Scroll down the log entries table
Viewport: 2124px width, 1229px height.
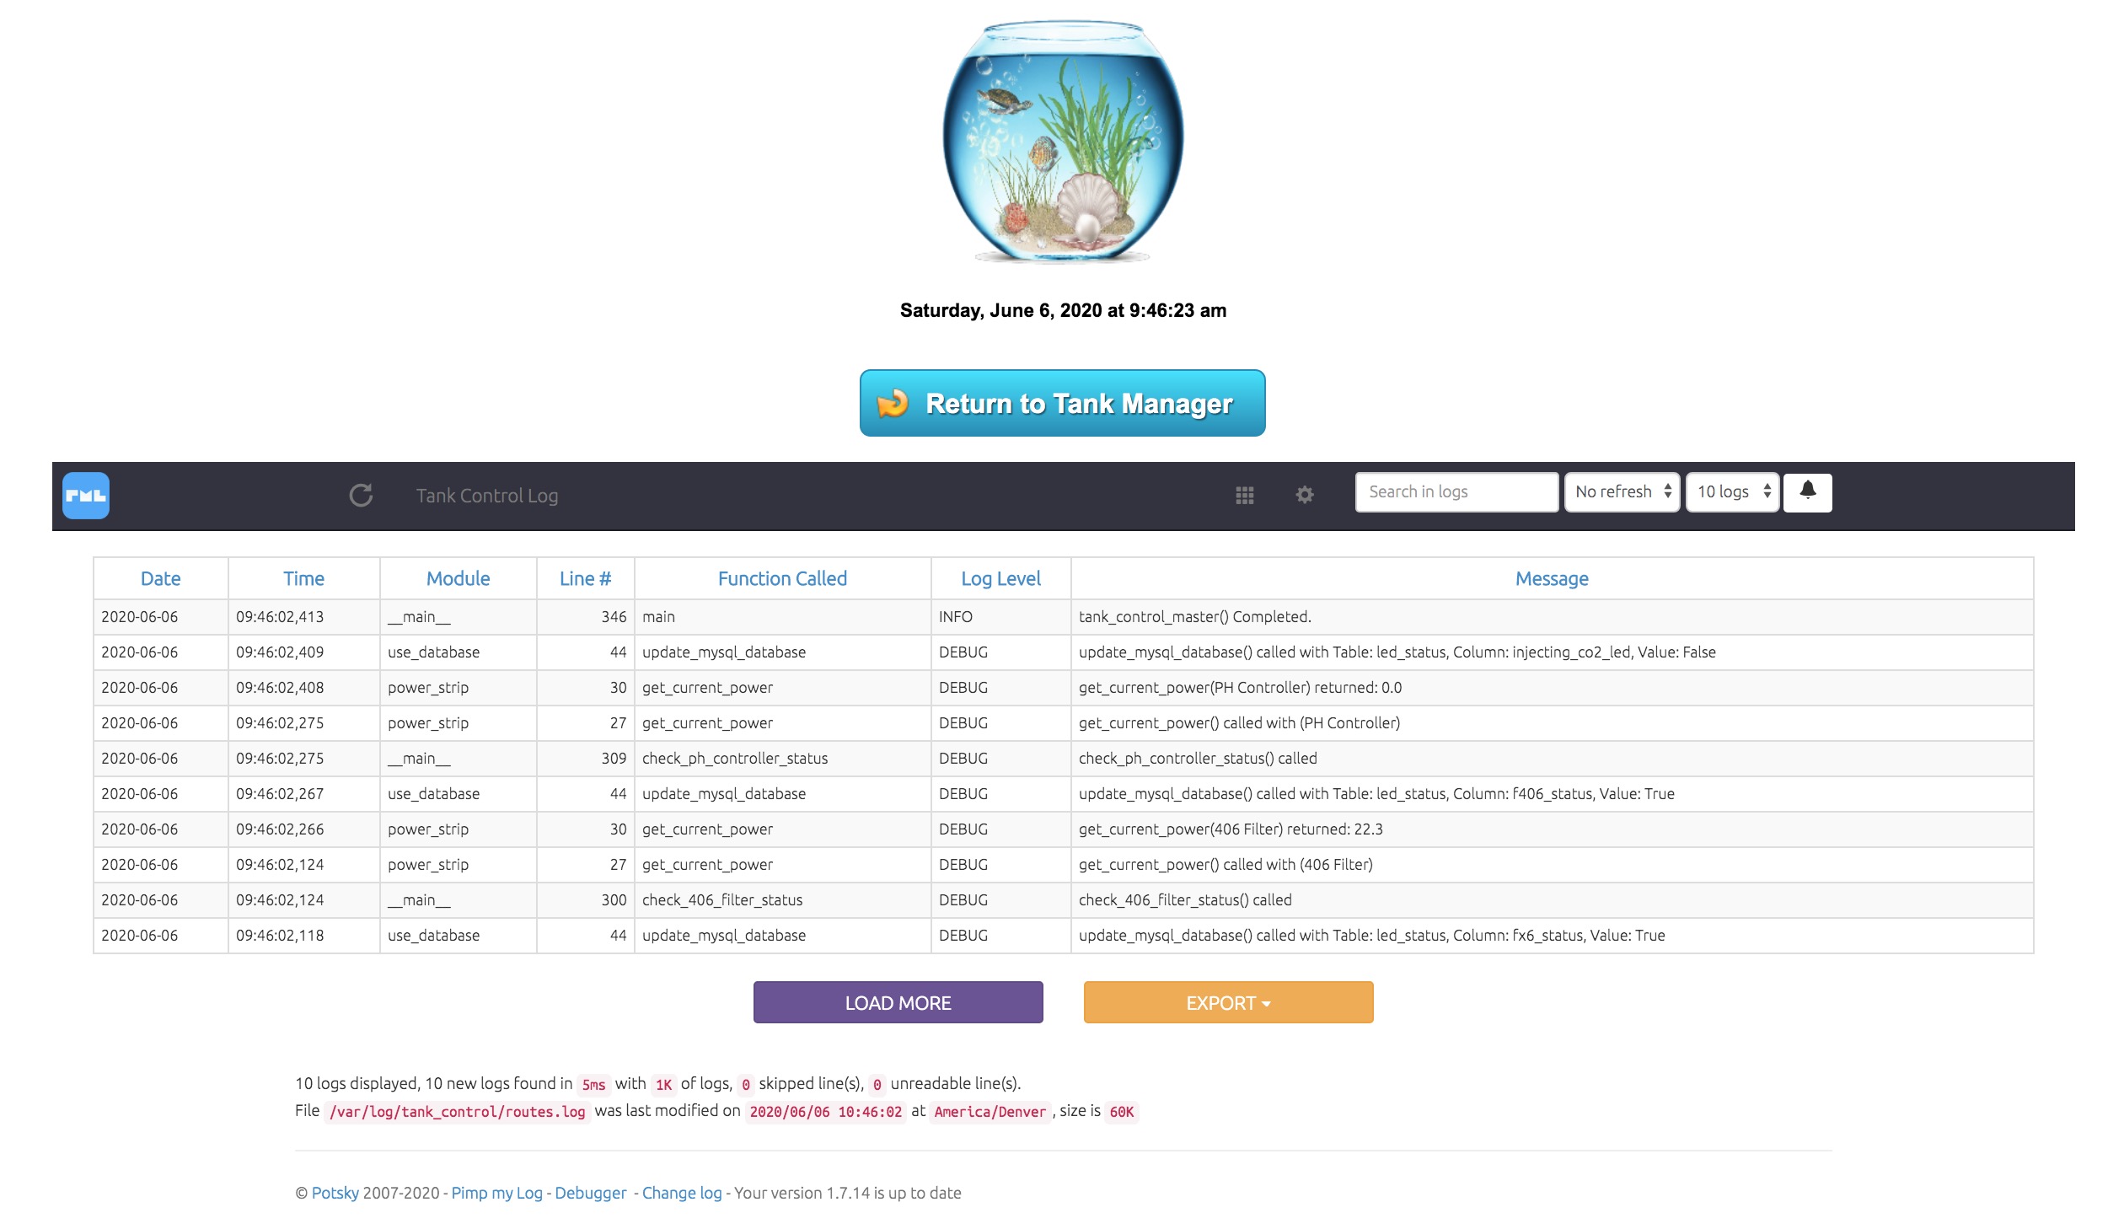(x=898, y=1002)
